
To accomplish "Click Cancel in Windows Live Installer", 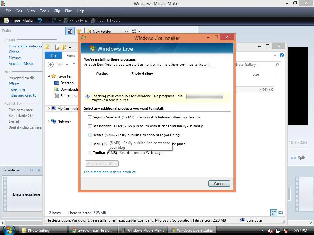I will coord(219,184).
